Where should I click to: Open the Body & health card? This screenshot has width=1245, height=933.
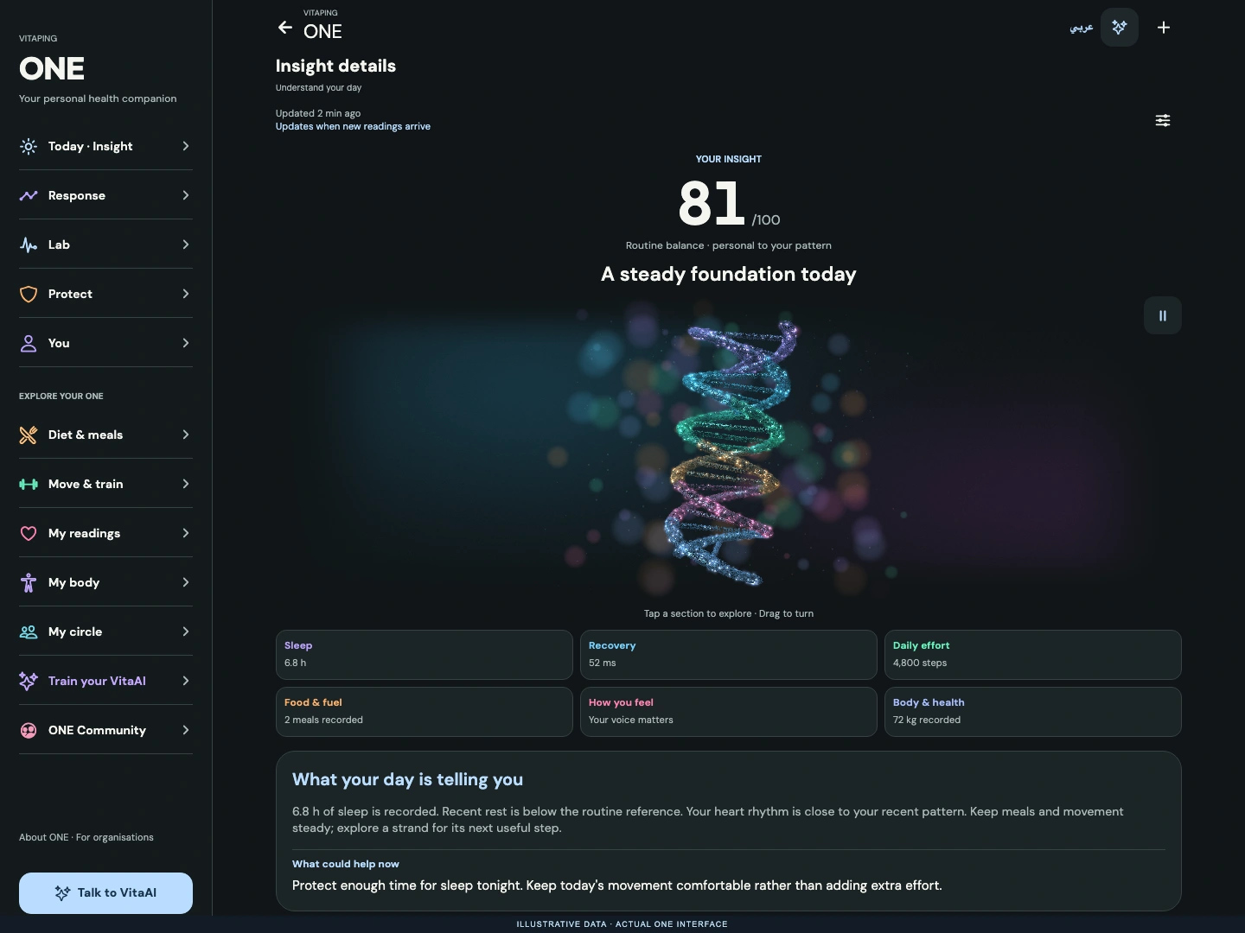(1032, 712)
